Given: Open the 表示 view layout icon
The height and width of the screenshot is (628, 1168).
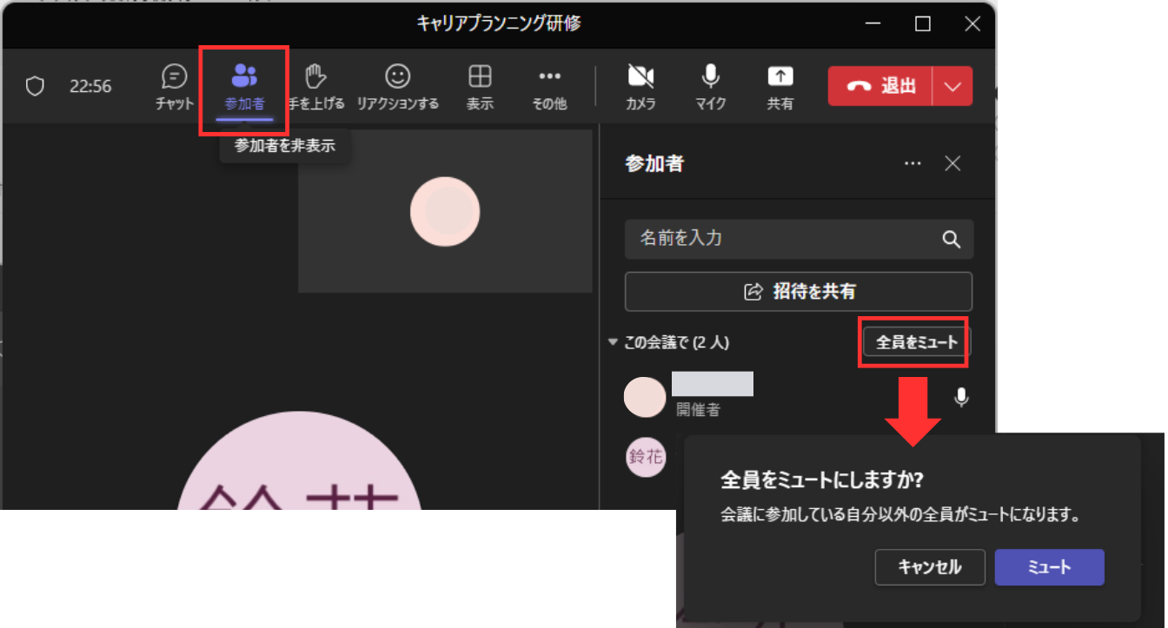Looking at the screenshot, I should pos(480,78).
